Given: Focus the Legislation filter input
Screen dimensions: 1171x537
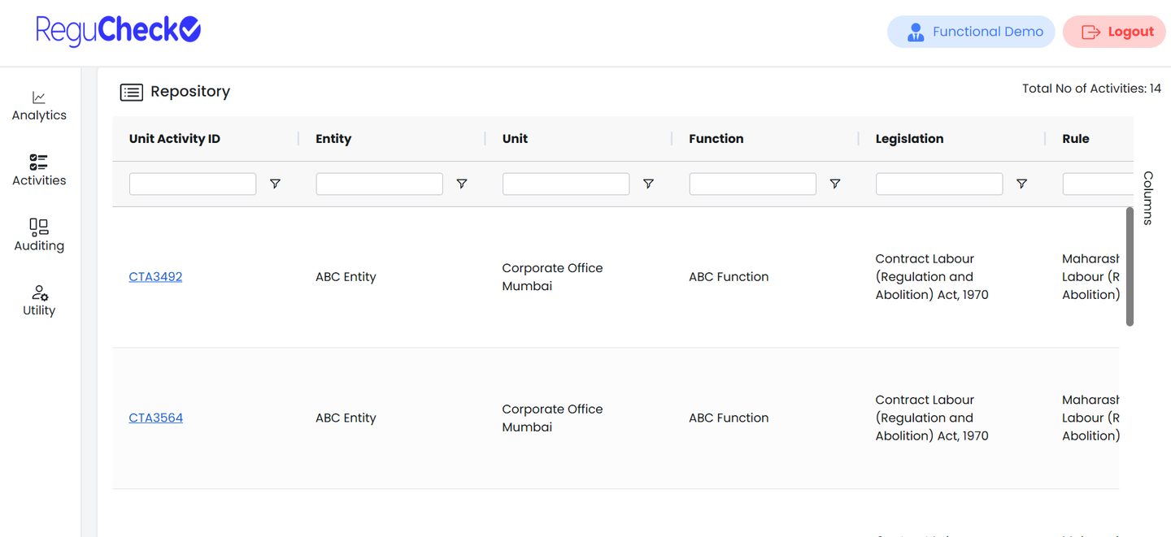Looking at the screenshot, I should (939, 184).
